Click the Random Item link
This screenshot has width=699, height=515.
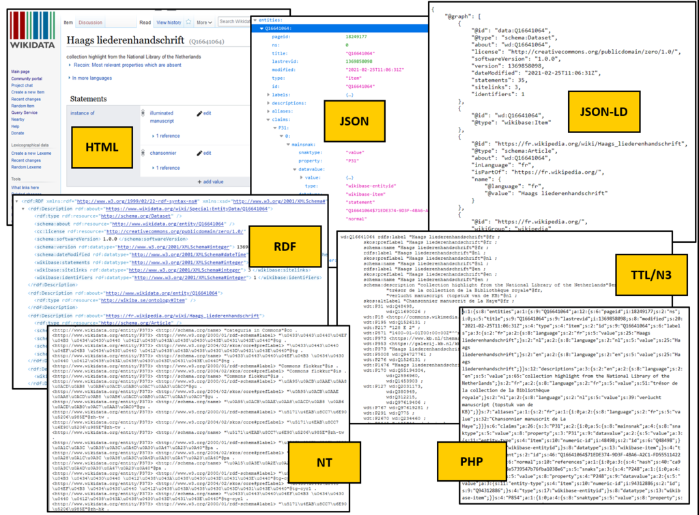[x=23, y=106]
